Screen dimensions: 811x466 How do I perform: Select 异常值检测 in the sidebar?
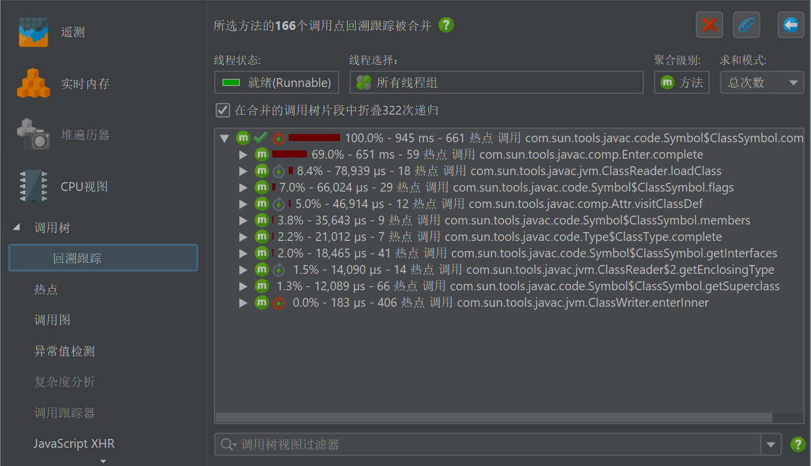point(64,351)
